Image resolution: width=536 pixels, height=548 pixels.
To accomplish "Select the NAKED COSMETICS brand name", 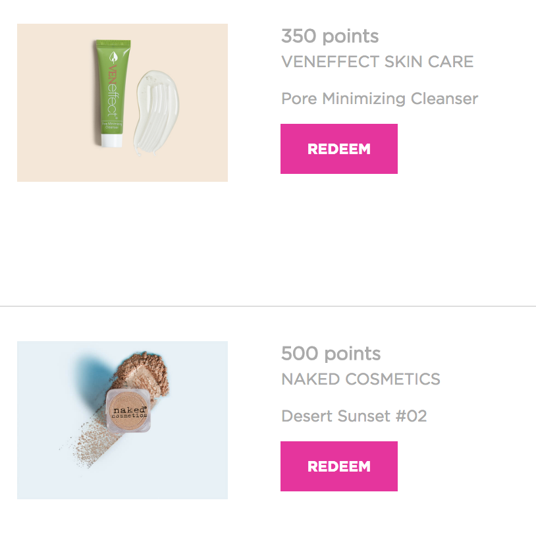I will tap(360, 379).
